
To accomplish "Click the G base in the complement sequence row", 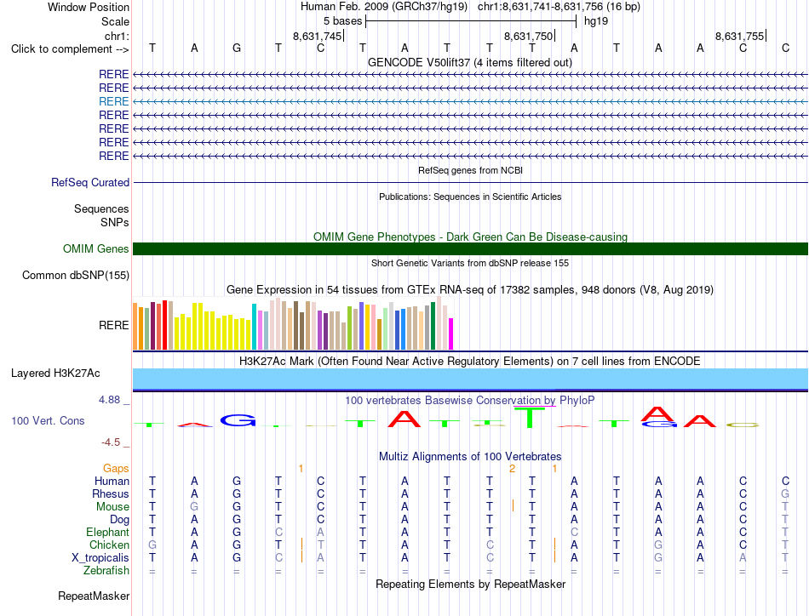I will pyautogui.click(x=236, y=48).
